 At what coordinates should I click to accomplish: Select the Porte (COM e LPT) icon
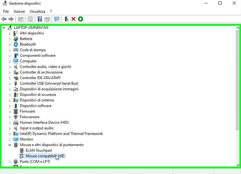pos(16,162)
